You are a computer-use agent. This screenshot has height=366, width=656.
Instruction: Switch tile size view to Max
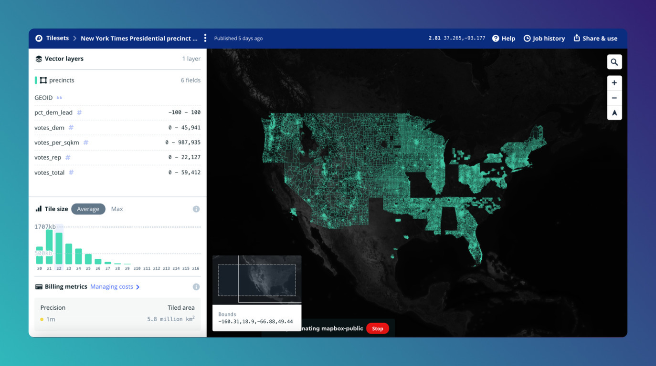point(117,209)
